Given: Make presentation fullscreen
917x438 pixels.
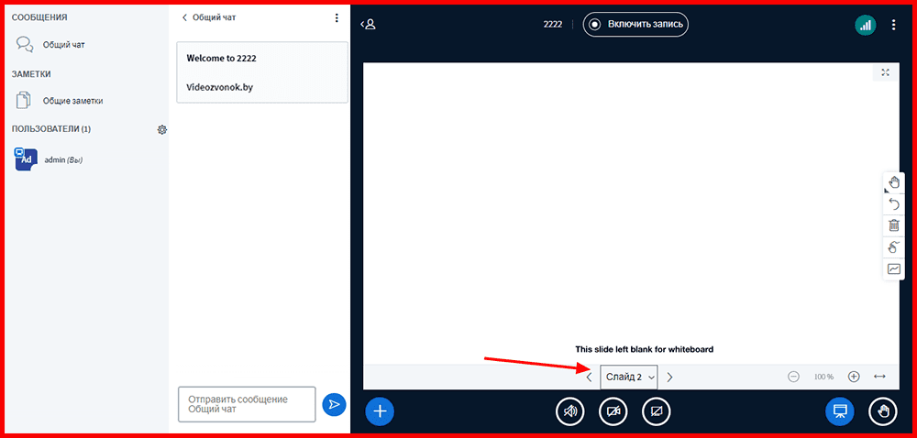Looking at the screenshot, I should click(885, 72).
